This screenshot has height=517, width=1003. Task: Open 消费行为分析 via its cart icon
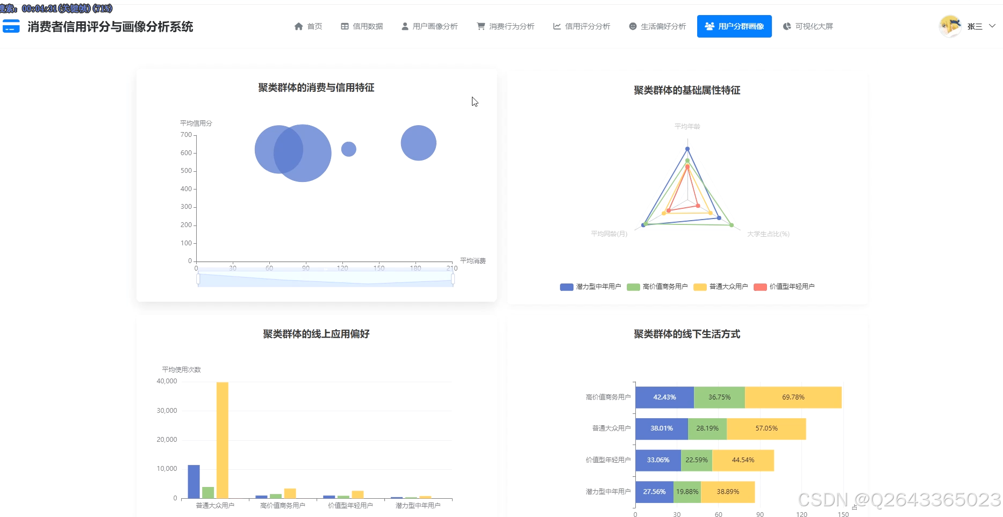click(x=480, y=26)
